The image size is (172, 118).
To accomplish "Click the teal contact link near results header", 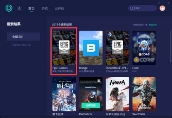I will point(153,25).
